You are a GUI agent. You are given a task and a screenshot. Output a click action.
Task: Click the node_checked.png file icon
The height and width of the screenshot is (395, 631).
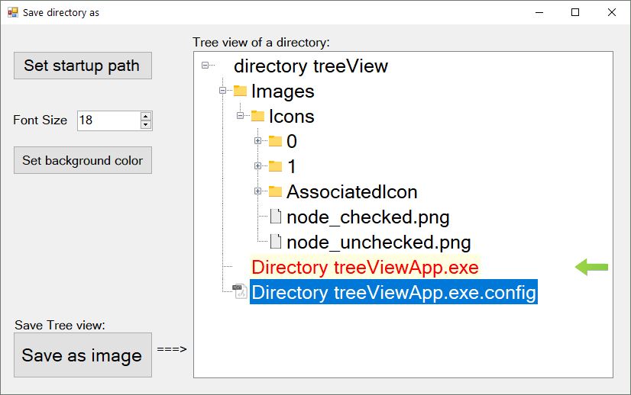275,217
